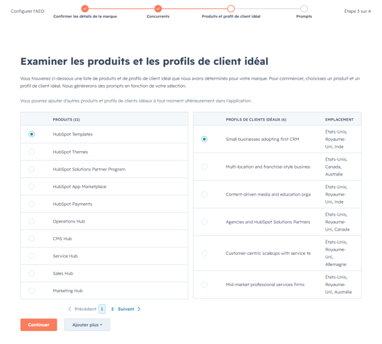Click the current Produits step circle
The width and height of the screenshot is (382, 344).
[230, 9]
